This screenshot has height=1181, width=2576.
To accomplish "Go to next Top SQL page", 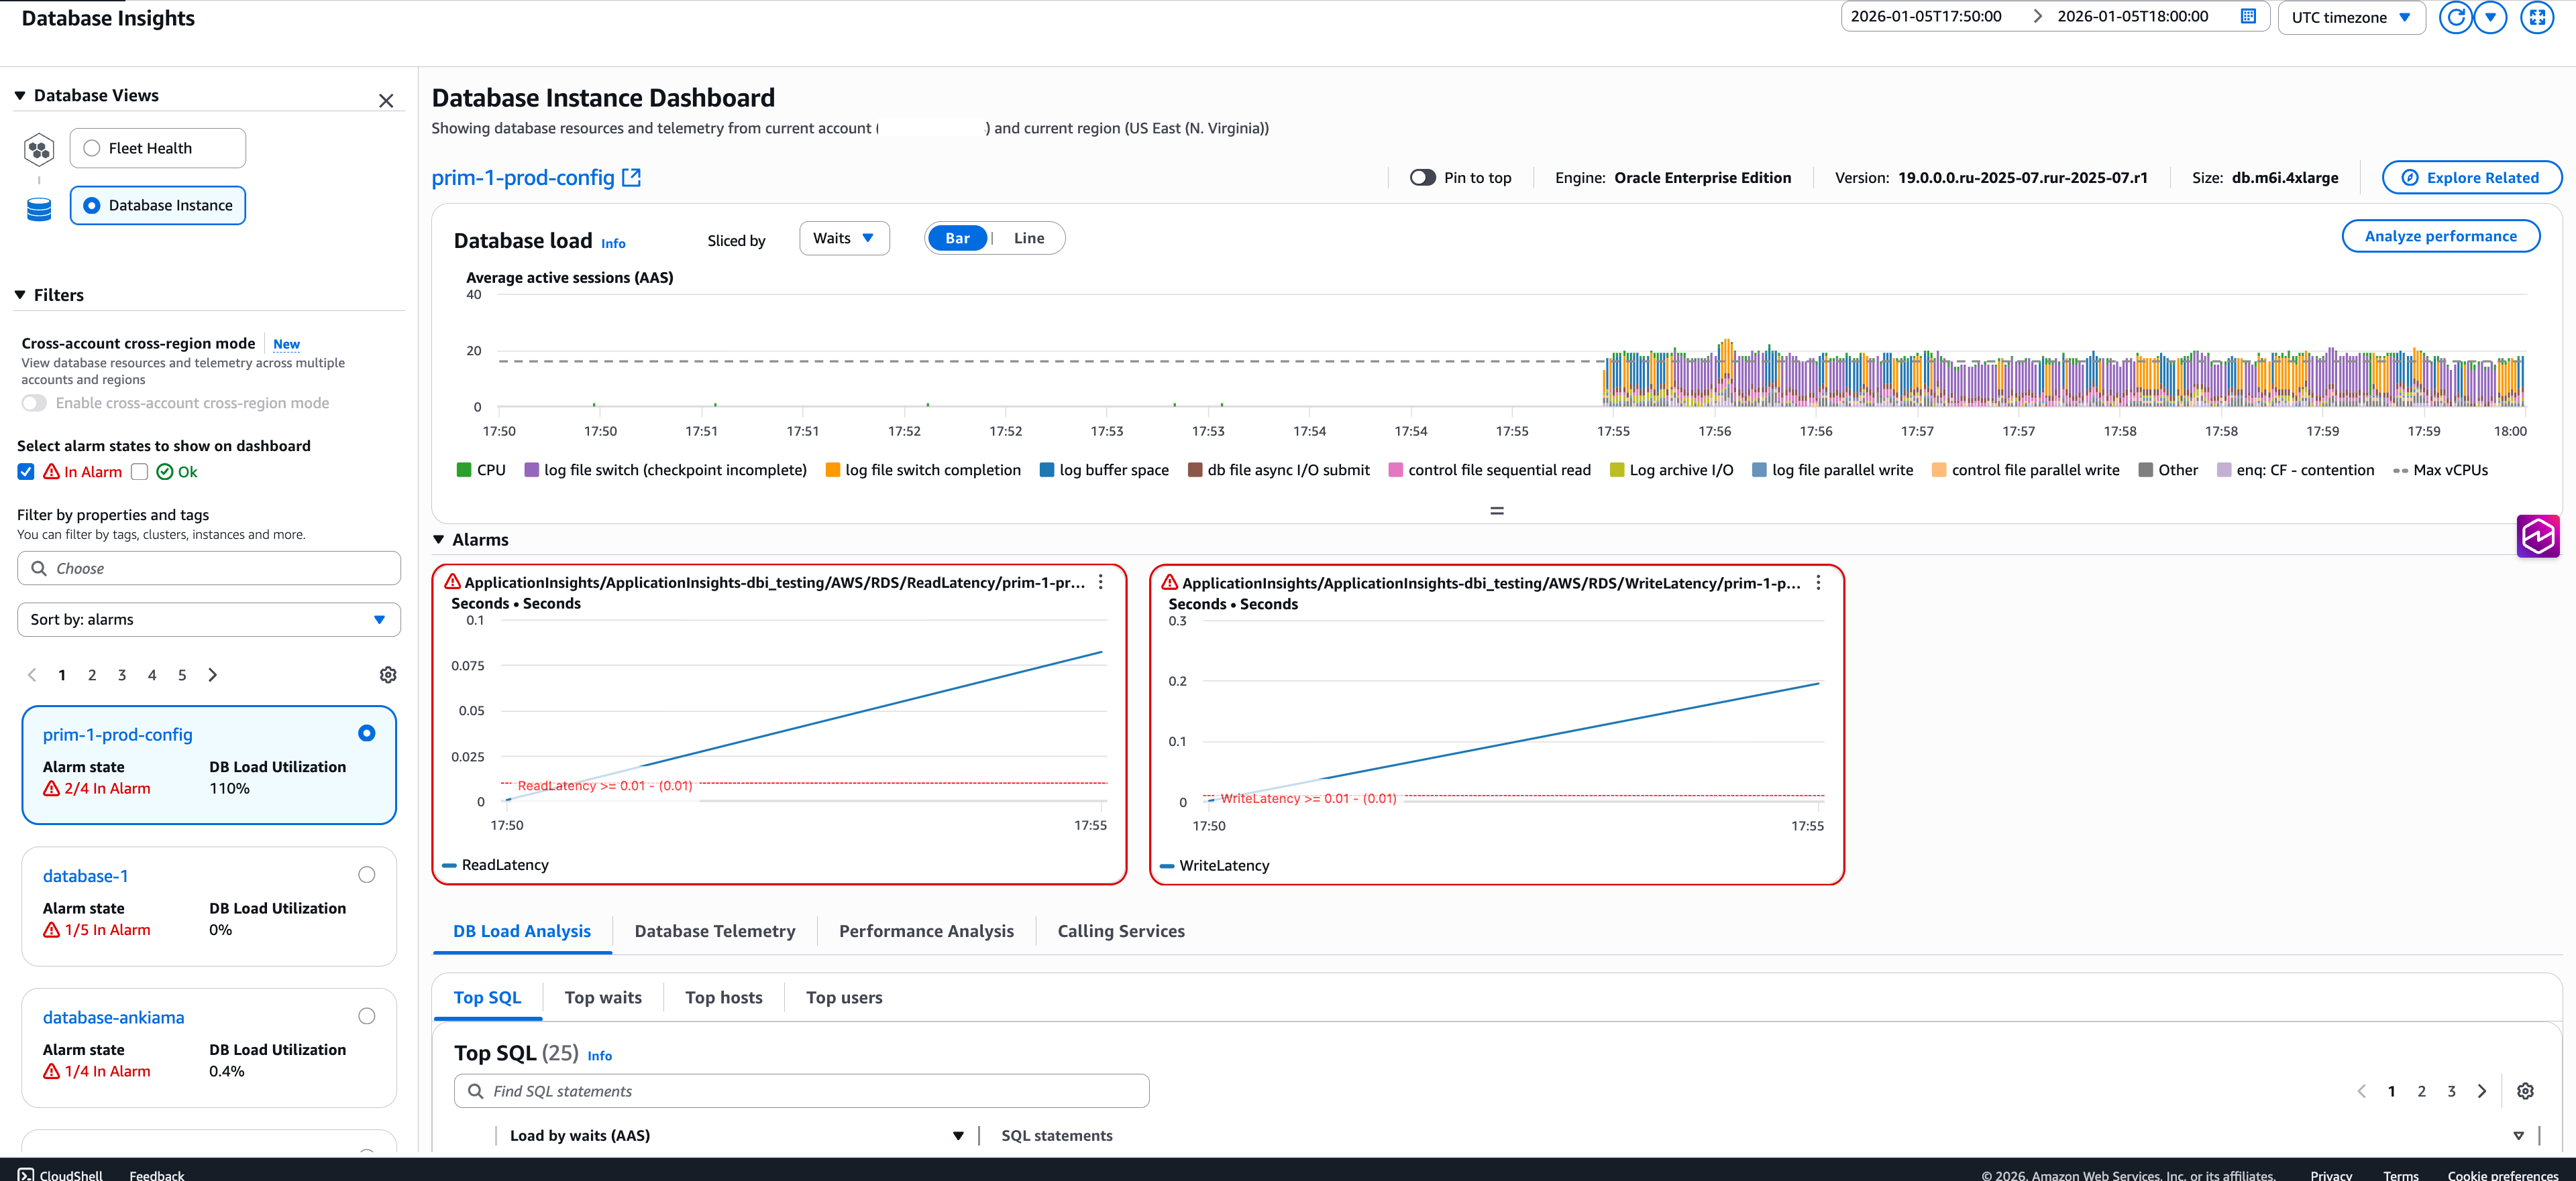I will click(2481, 1091).
